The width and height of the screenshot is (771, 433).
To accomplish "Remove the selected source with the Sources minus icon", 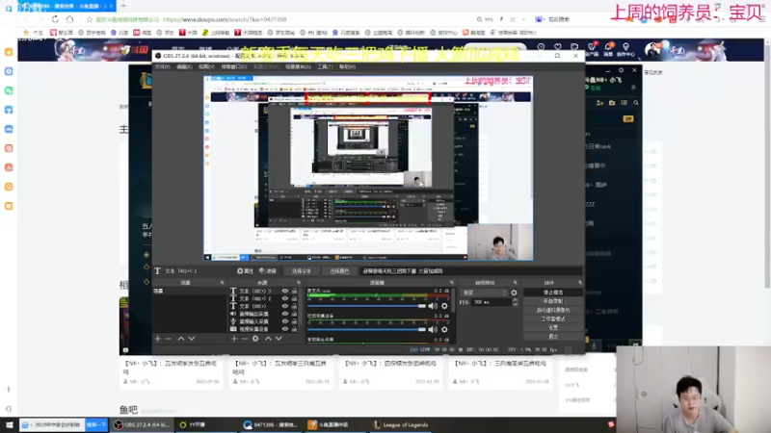I will [x=245, y=339].
